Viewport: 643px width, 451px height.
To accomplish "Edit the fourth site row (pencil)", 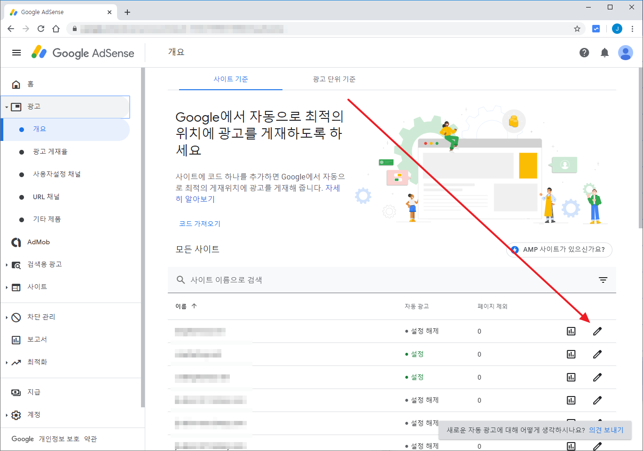I will click(x=597, y=400).
